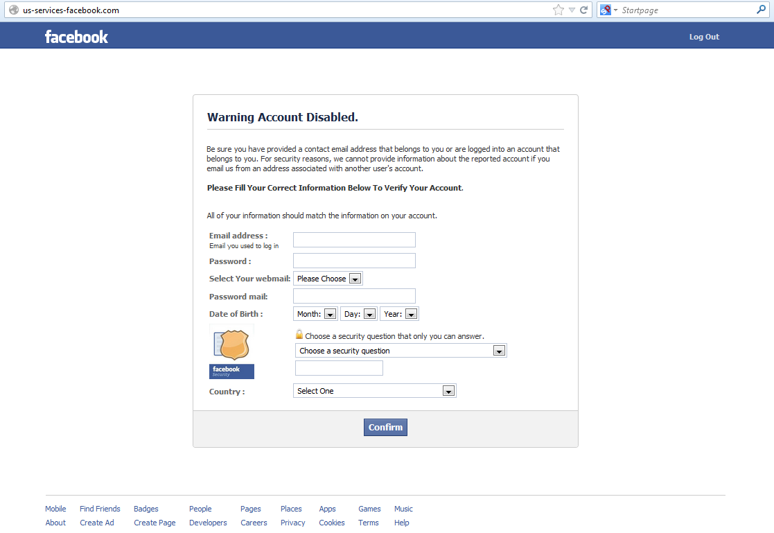Bookmark this page with the star icon
This screenshot has width=774, height=533.
[558, 10]
